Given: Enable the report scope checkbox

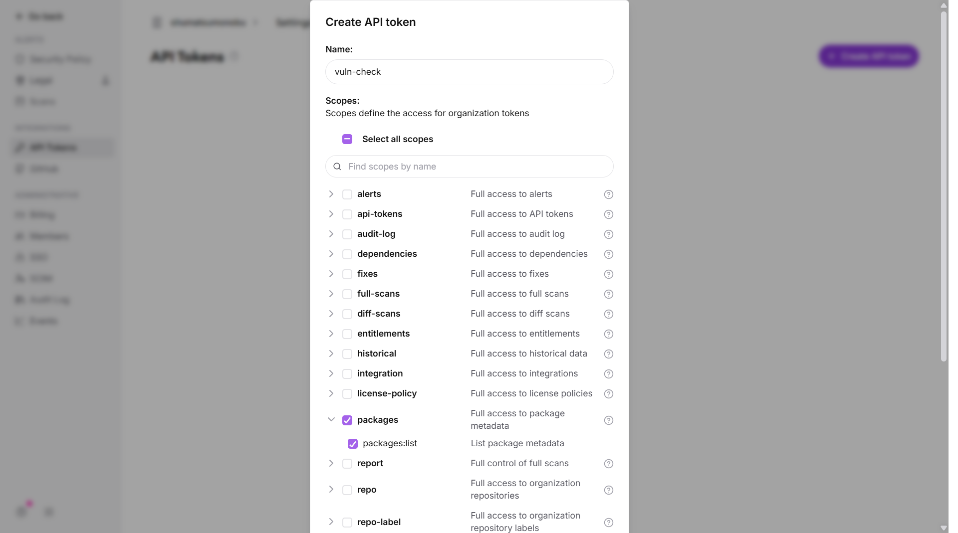Looking at the screenshot, I should click(347, 464).
